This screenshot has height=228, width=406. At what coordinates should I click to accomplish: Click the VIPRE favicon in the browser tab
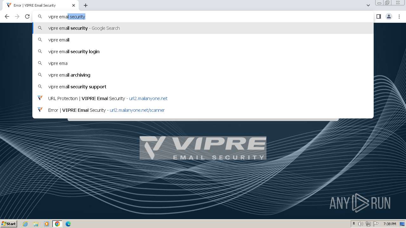click(x=9, y=5)
